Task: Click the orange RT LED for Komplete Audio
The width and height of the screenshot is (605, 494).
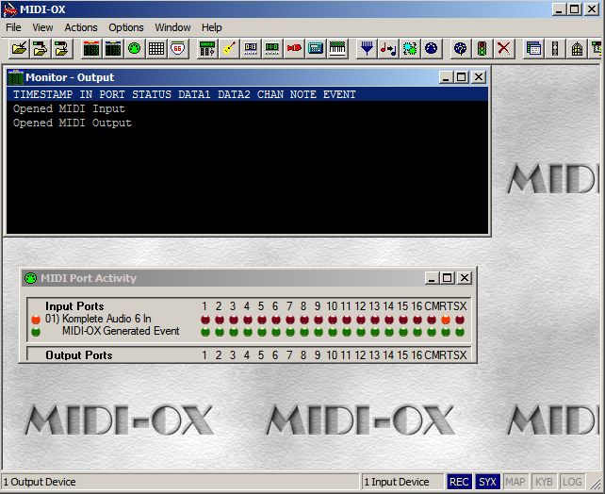Action: pyautogui.click(x=446, y=320)
